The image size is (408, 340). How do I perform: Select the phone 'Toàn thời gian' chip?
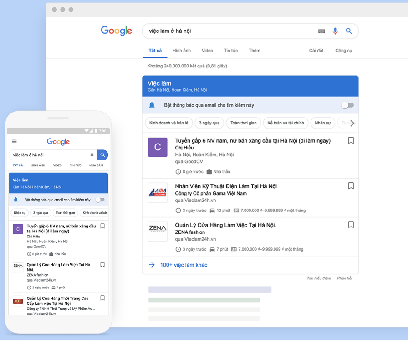coord(65,213)
